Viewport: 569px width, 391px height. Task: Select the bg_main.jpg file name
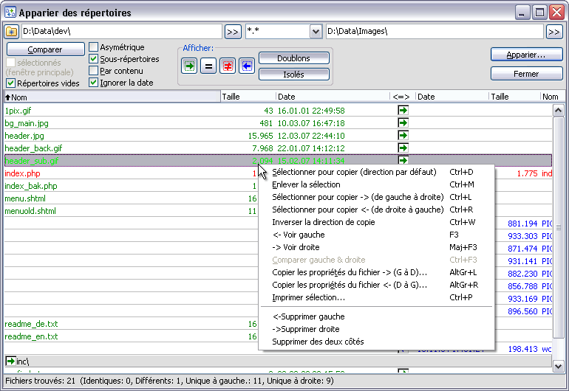click(27, 123)
